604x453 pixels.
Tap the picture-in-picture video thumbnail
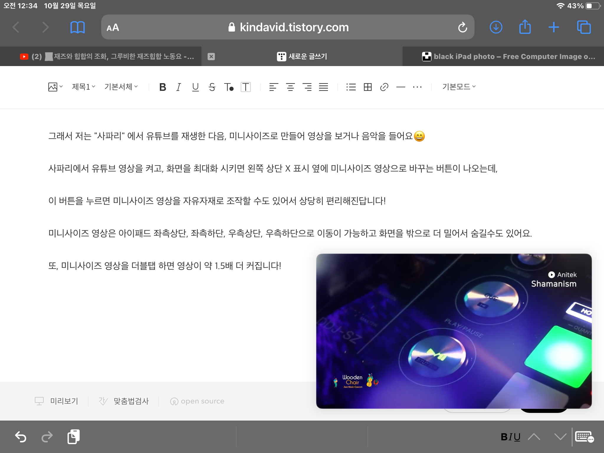454,331
